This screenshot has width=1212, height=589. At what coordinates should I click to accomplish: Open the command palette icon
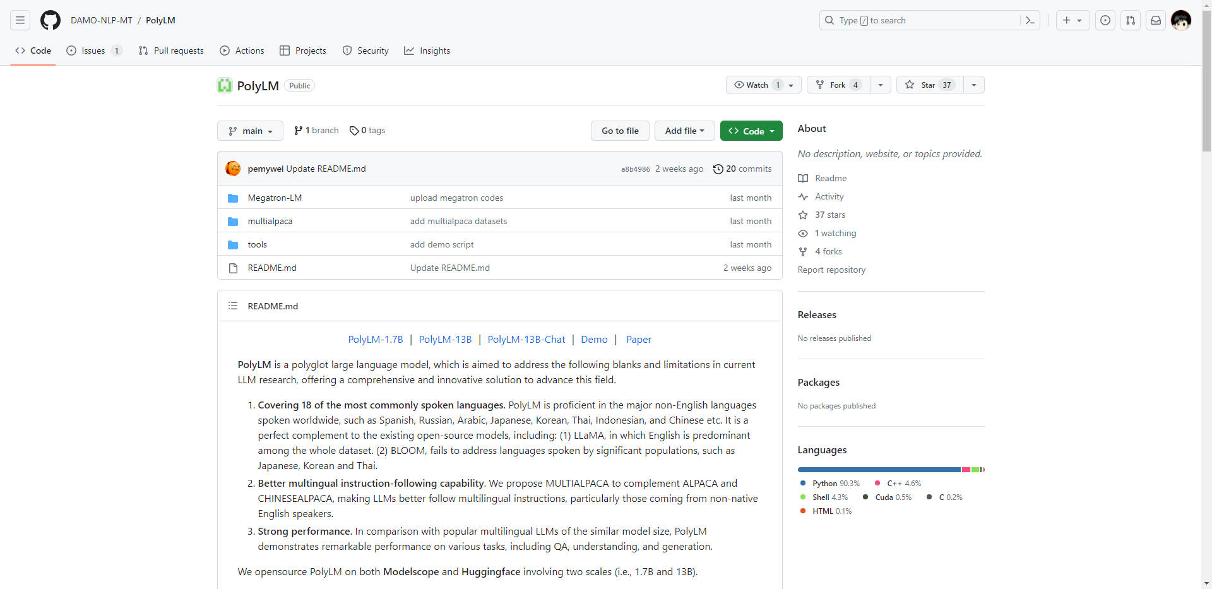(1030, 20)
